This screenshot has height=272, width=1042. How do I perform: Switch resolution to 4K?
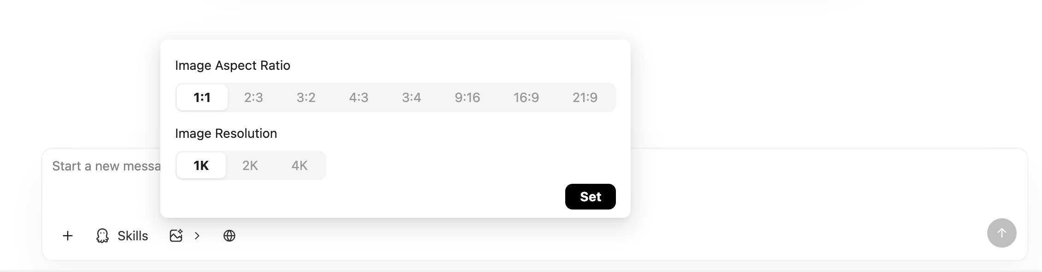[x=299, y=165]
